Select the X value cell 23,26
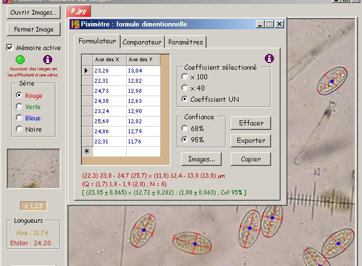The height and width of the screenshot is (266, 362). click(109, 70)
